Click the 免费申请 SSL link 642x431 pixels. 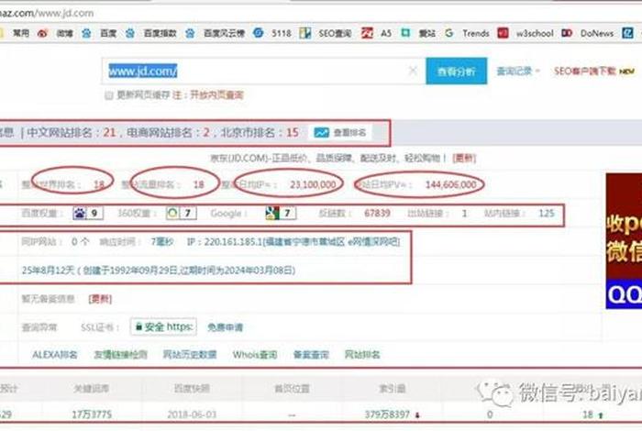[226, 327]
